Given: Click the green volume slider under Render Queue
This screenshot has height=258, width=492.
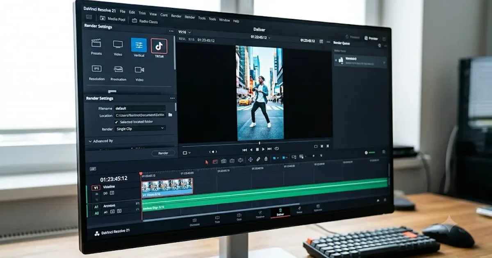Looking at the screenshot, I should pos(372,152).
